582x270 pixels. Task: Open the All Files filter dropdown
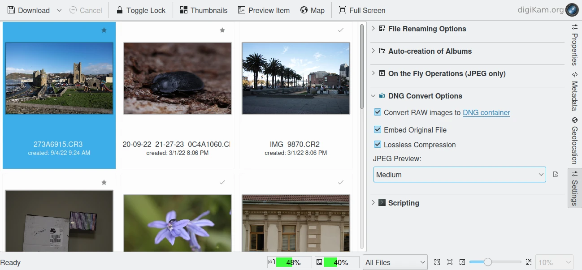(x=395, y=262)
